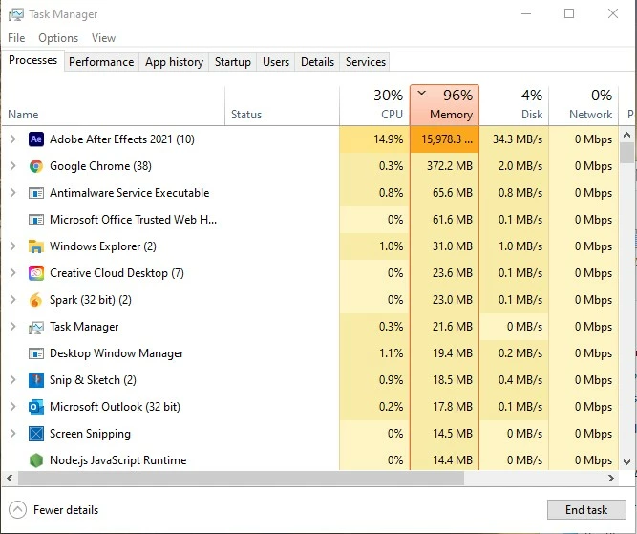637x534 pixels.
Task: Click the Google Chrome process icon
Action: (35, 166)
